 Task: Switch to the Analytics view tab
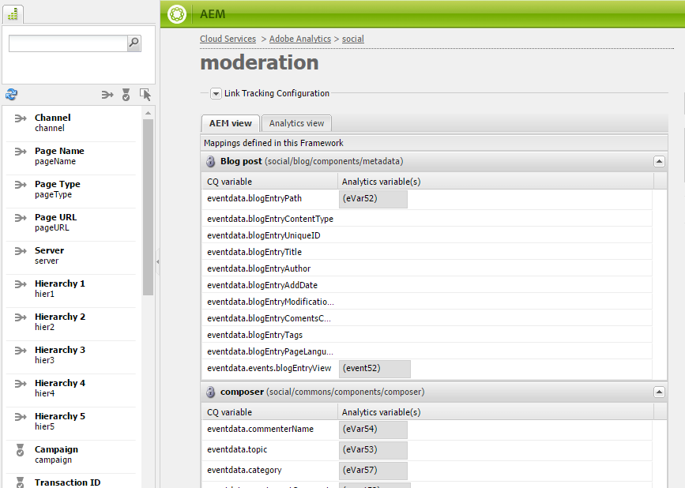pos(296,123)
